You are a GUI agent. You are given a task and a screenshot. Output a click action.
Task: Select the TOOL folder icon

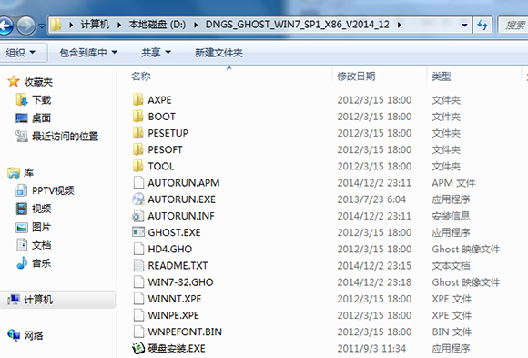point(137,166)
